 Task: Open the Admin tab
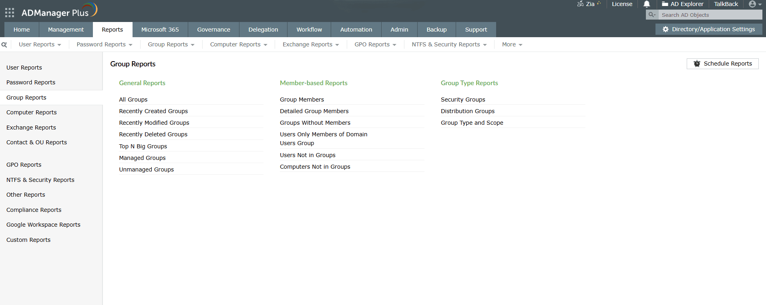(399, 30)
